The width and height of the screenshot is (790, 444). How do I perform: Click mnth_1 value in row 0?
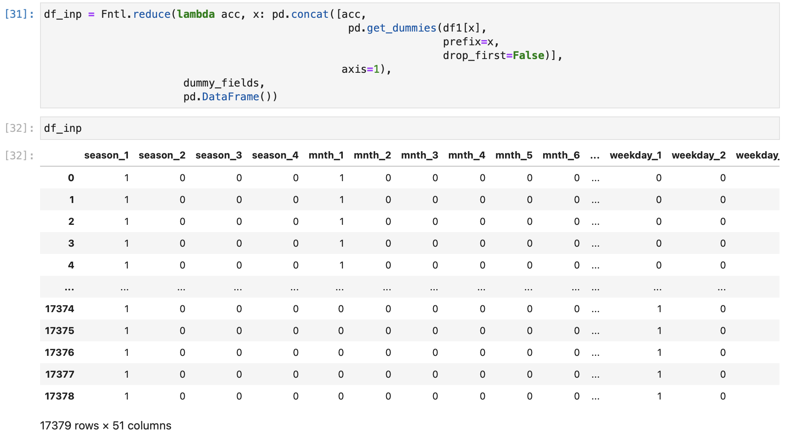pyautogui.click(x=342, y=178)
